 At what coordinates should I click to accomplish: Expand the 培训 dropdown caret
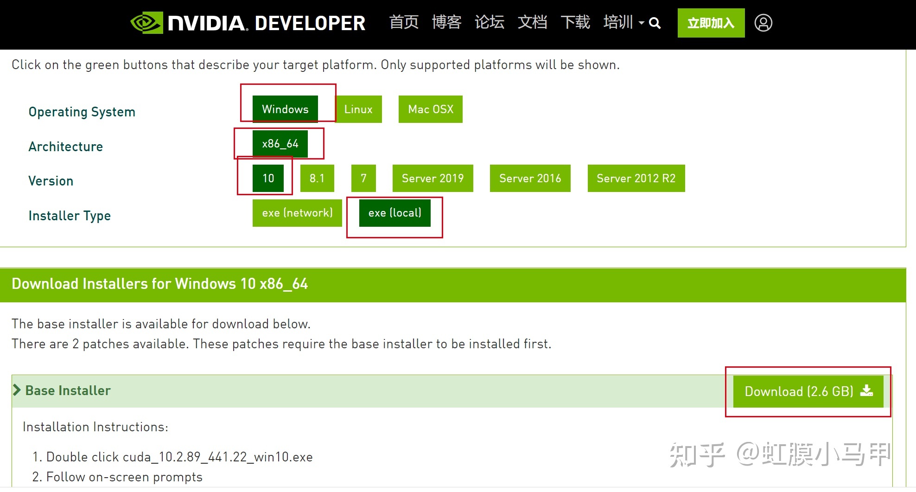tap(642, 23)
